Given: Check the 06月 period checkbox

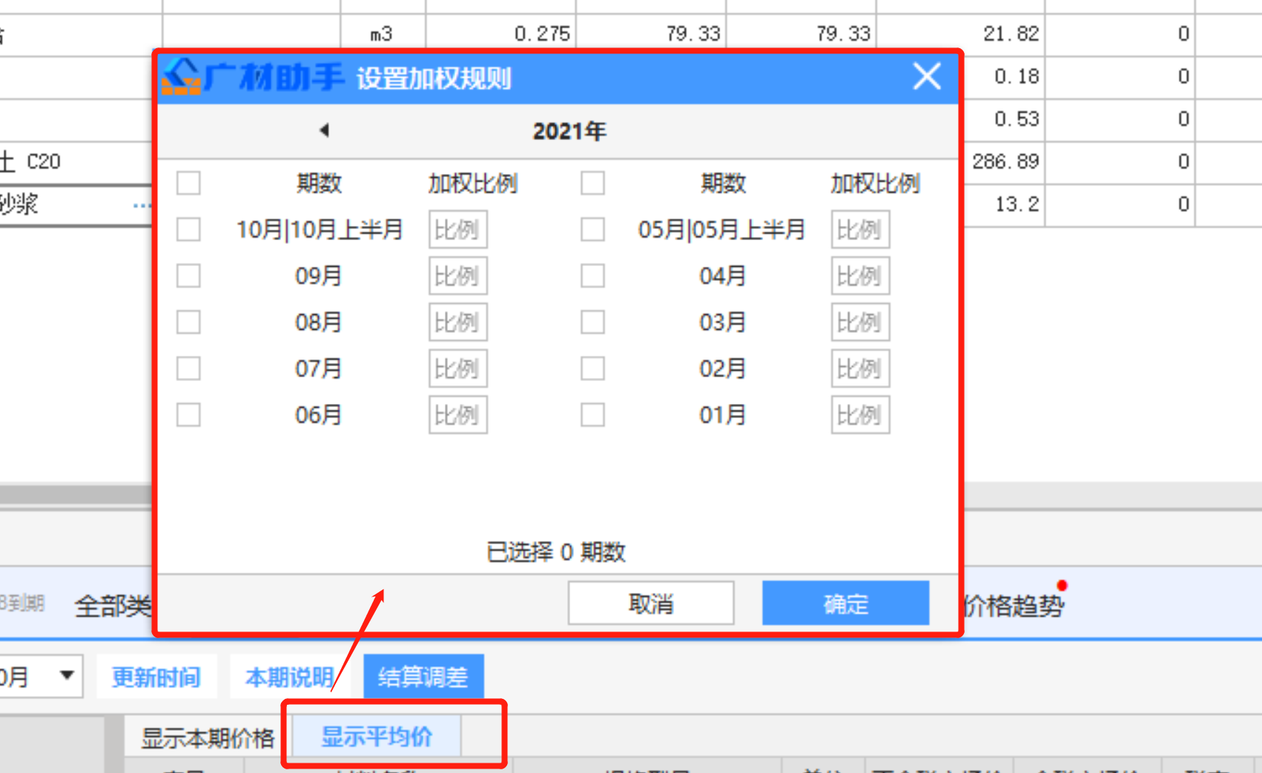Looking at the screenshot, I should tap(188, 414).
